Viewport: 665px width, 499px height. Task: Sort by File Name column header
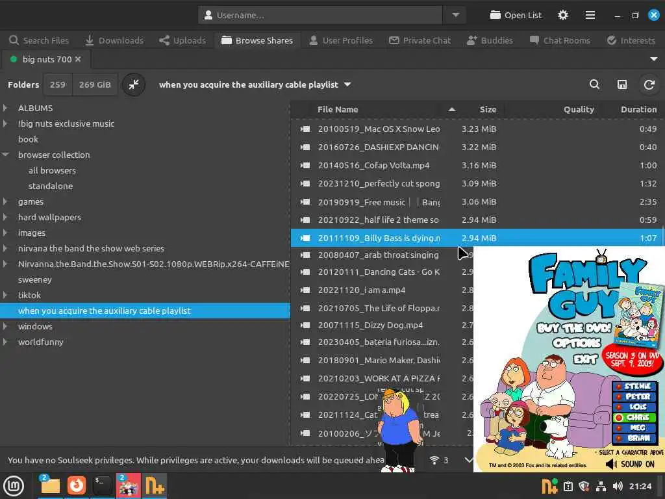[338, 109]
